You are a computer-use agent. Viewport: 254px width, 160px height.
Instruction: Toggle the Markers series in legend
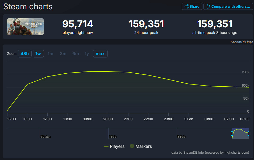point(140,146)
